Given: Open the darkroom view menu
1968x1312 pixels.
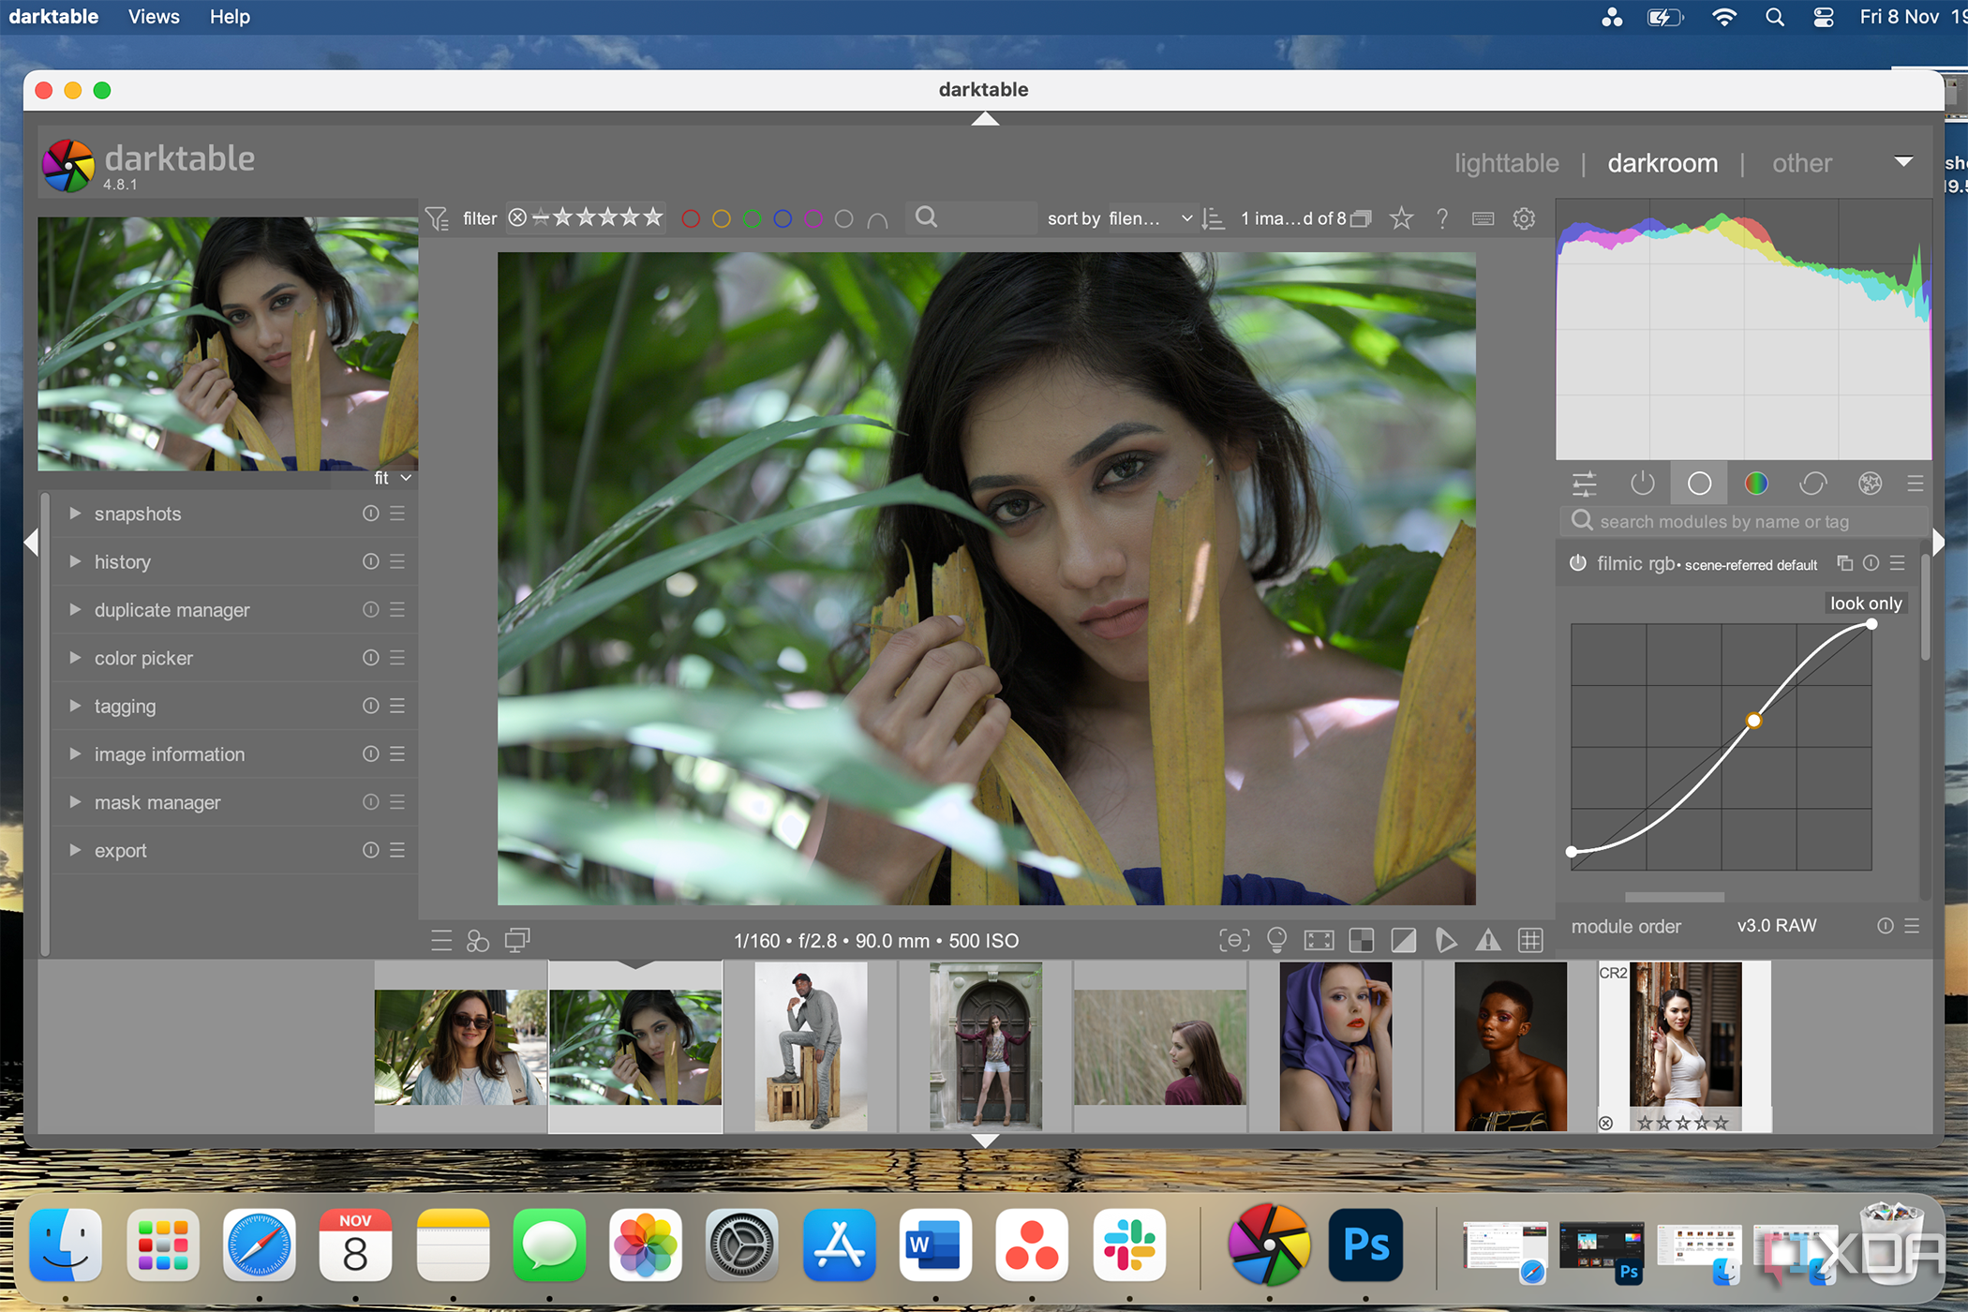Looking at the screenshot, I should (1662, 162).
